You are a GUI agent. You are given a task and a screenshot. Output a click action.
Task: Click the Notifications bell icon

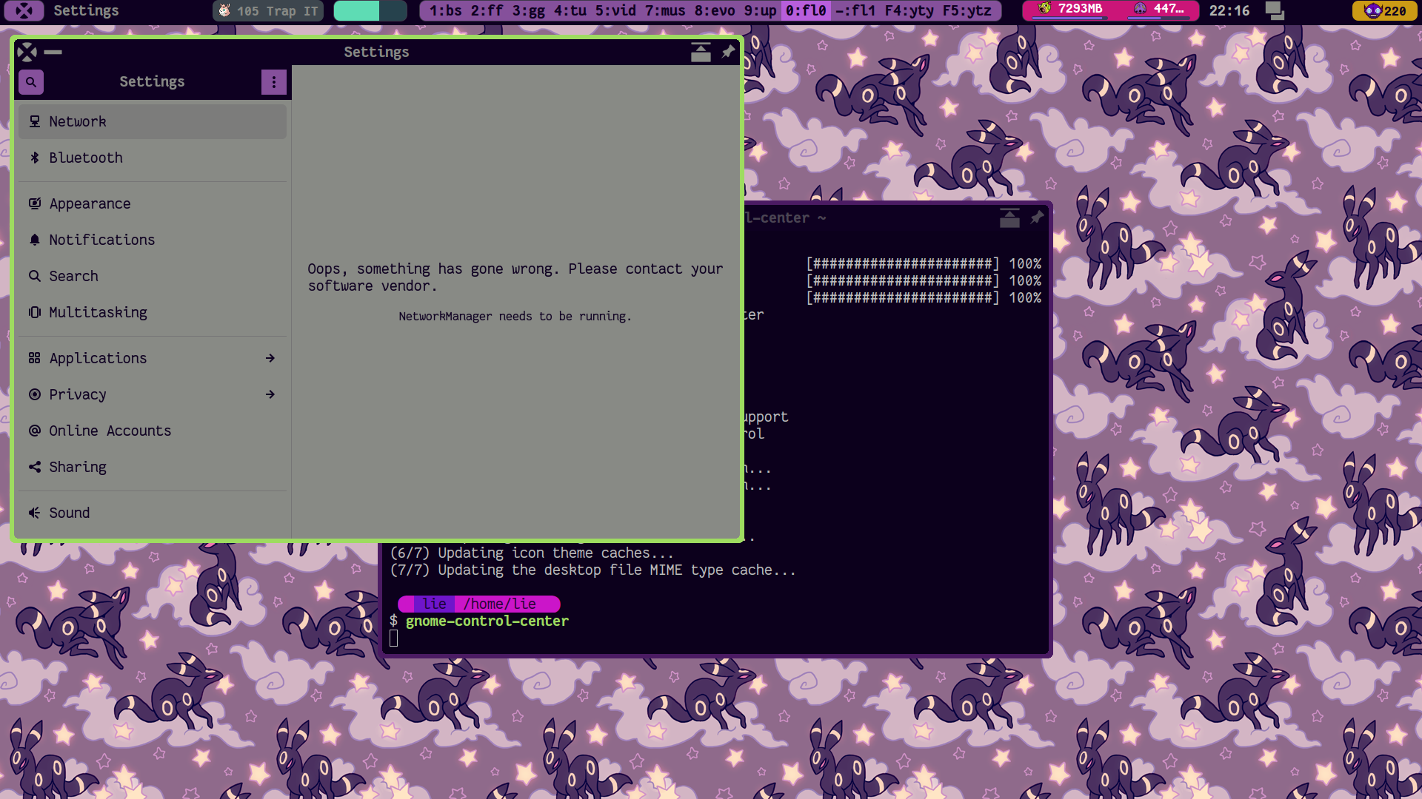[x=34, y=239]
